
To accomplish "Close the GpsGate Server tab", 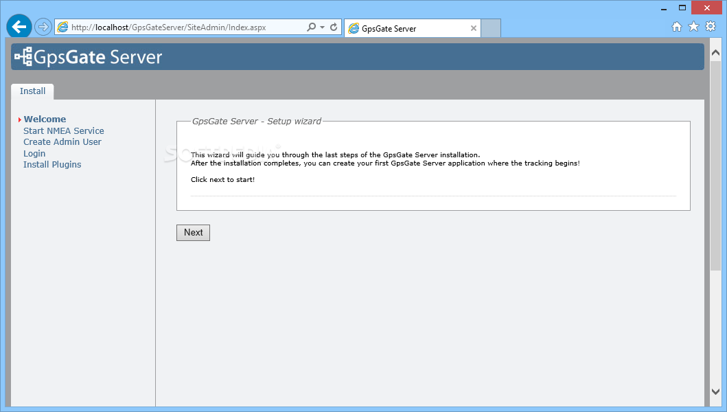I will [x=474, y=28].
